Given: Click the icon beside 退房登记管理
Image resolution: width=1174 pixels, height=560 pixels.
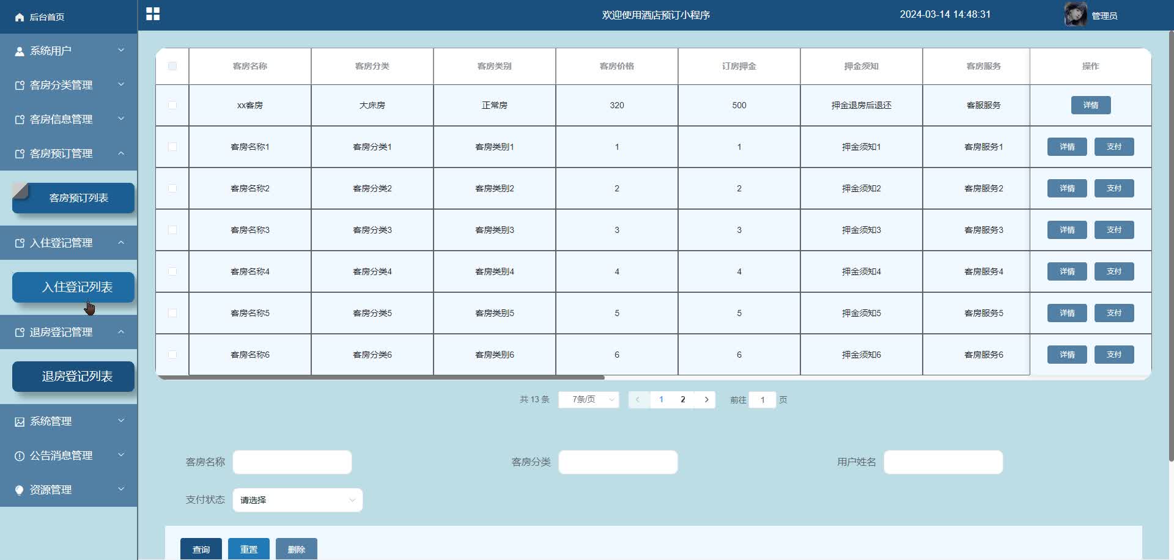Looking at the screenshot, I should pyautogui.click(x=20, y=333).
